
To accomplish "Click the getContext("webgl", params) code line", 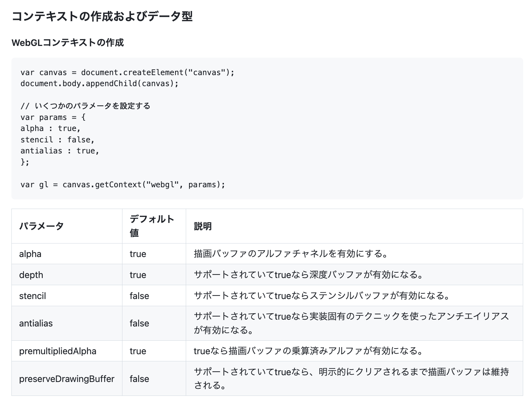I will pyautogui.click(x=123, y=185).
